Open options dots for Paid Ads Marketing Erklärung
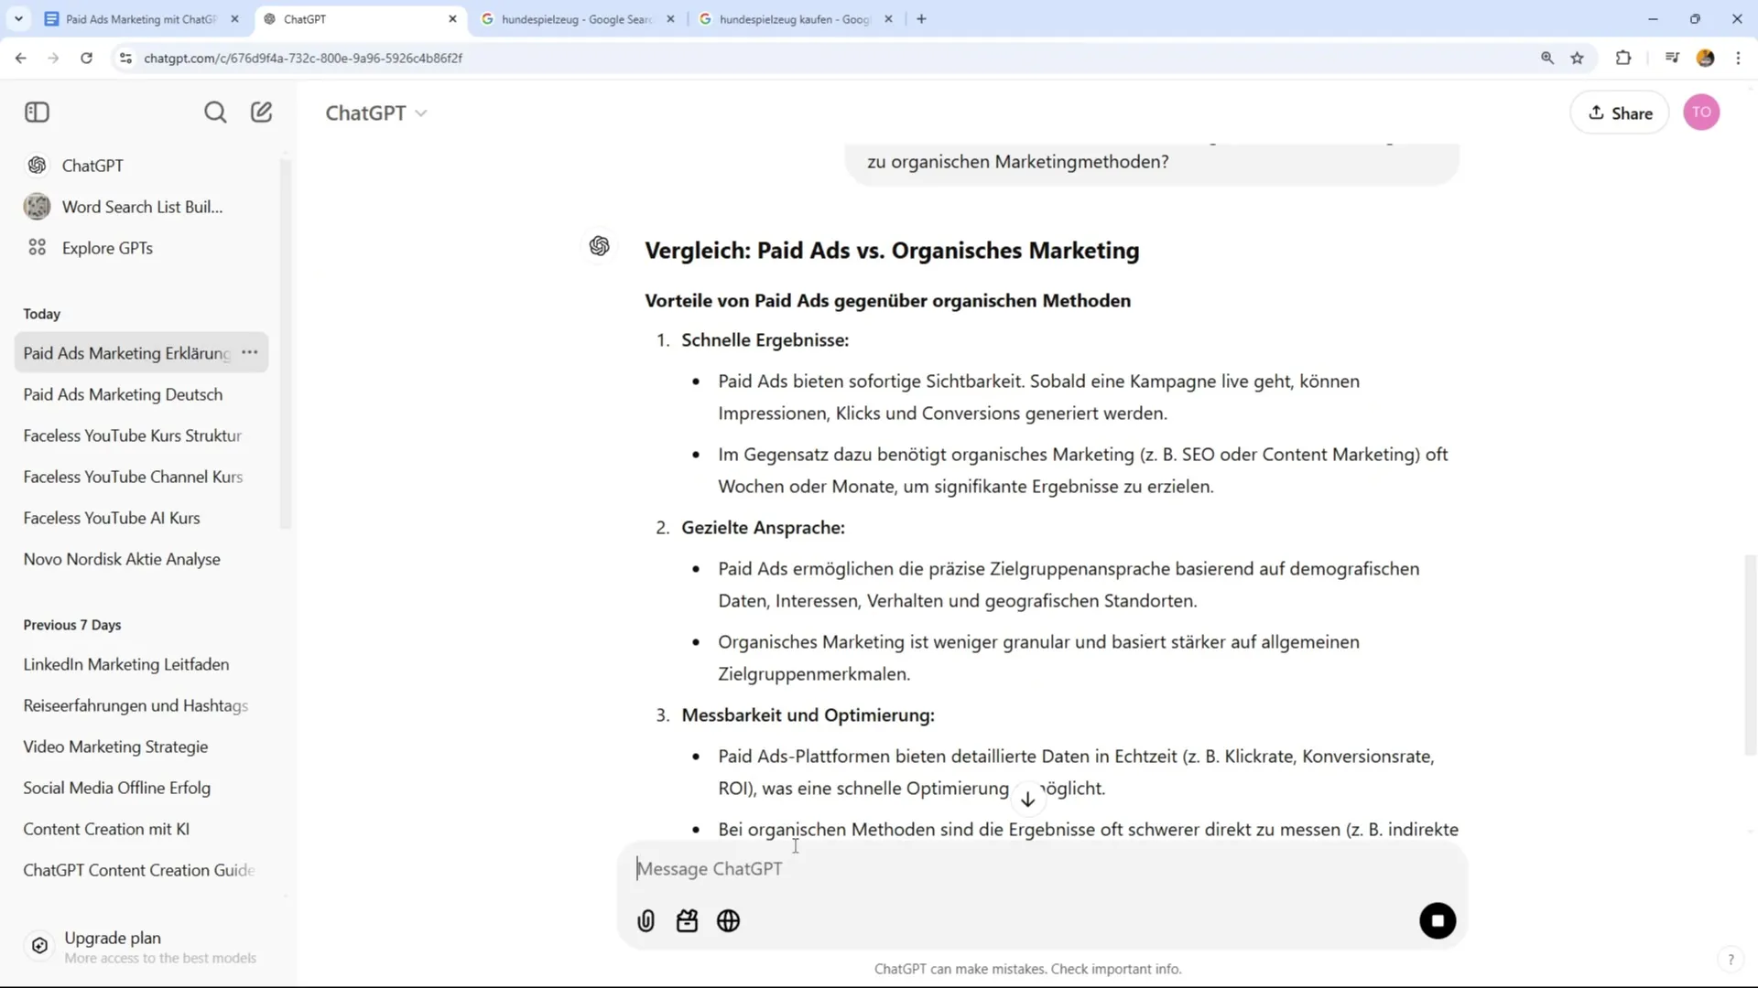 pos(250,352)
